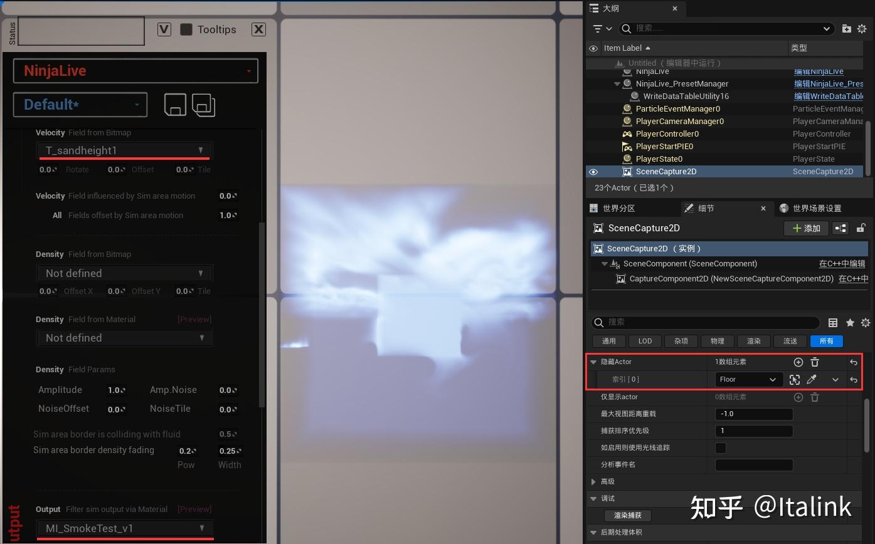Check 如启用则使用光线追踪 option

[x=720, y=447]
